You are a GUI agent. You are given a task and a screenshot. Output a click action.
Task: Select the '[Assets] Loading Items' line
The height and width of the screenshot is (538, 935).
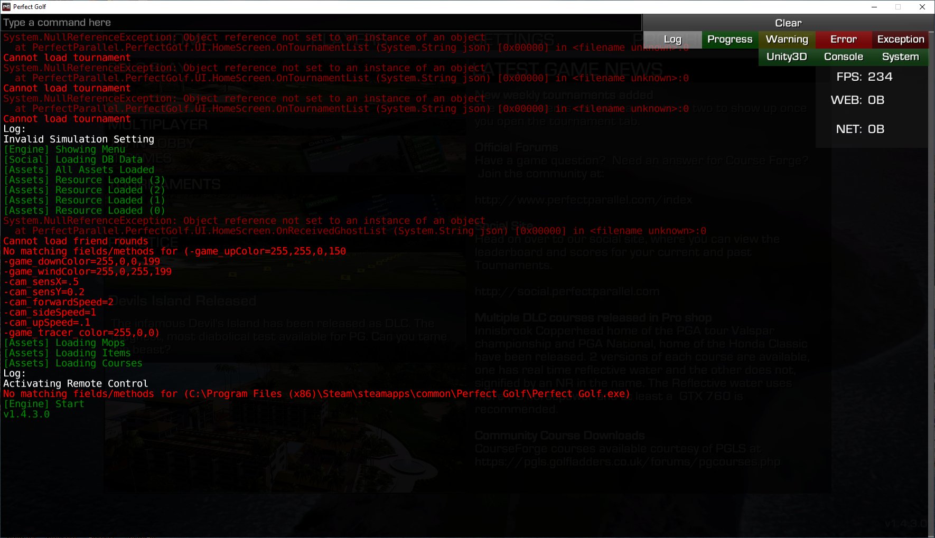click(67, 353)
